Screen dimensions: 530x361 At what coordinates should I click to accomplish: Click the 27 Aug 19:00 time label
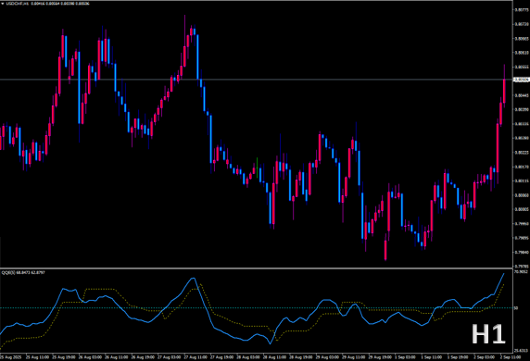221,357
